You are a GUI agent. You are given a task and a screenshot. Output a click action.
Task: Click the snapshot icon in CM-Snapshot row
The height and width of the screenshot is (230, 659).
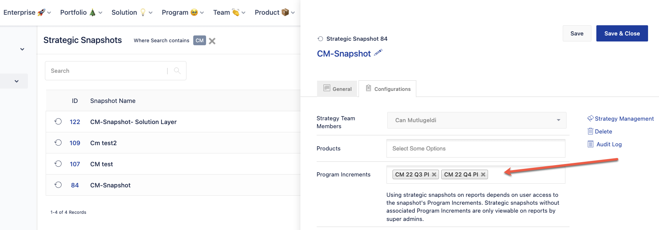pyautogui.click(x=58, y=185)
